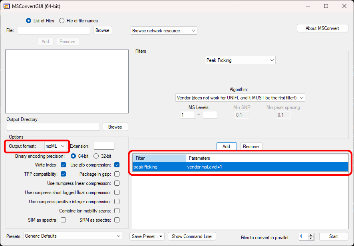
Task: Open the Save Preset arrow menu
Action: click(161, 236)
